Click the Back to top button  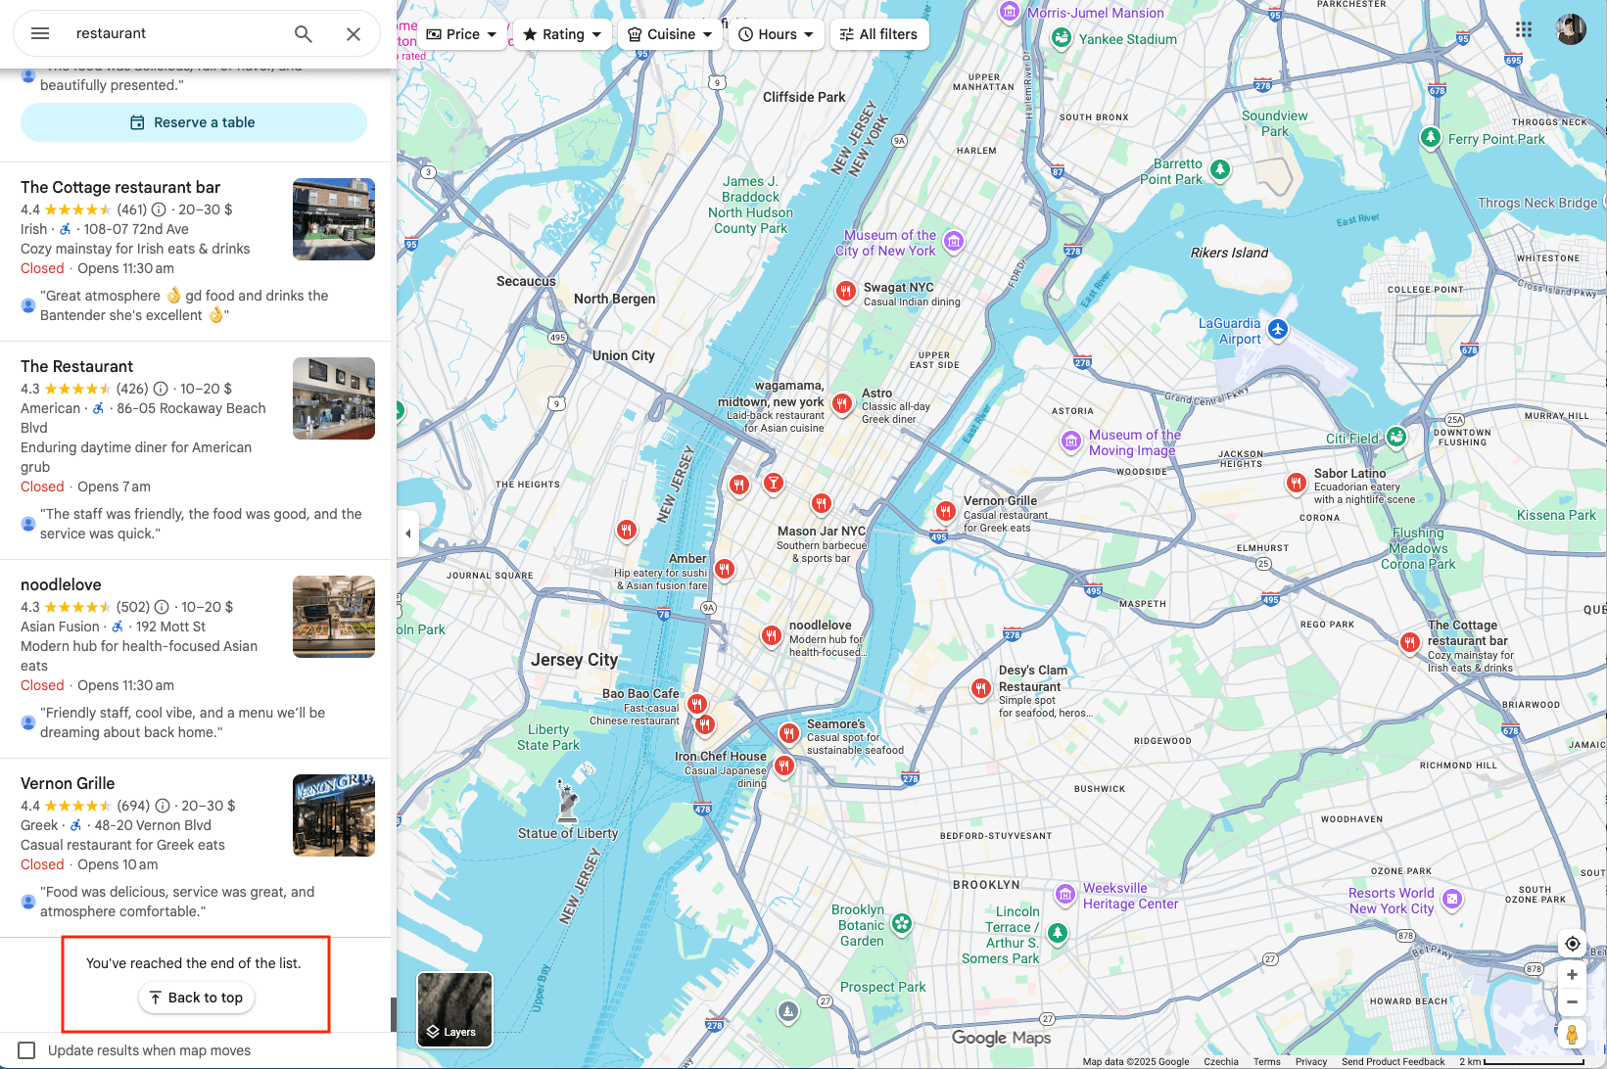(x=196, y=998)
